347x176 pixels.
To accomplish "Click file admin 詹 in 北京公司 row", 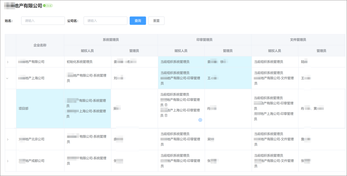I will (x=306, y=139).
